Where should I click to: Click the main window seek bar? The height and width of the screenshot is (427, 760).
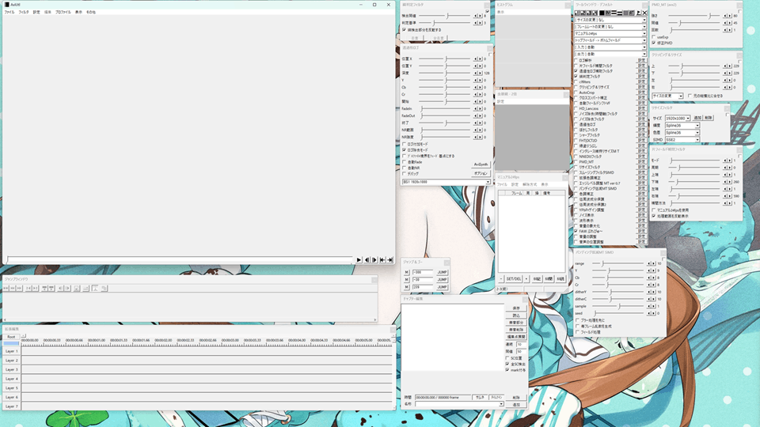click(x=180, y=260)
